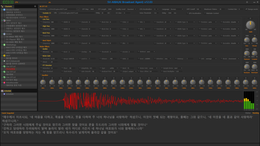Select highlighted channel under Live STT.v1
Screen dimensions: 260x146
point(10,69)
